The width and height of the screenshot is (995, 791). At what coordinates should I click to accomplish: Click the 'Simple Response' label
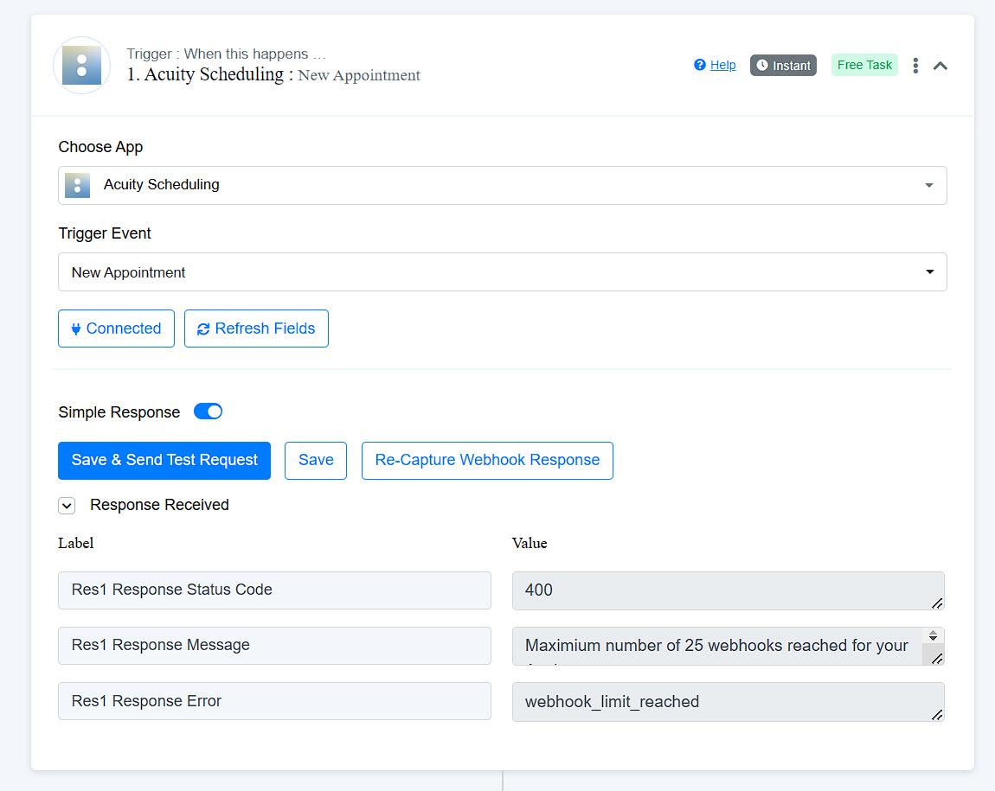pyautogui.click(x=119, y=412)
